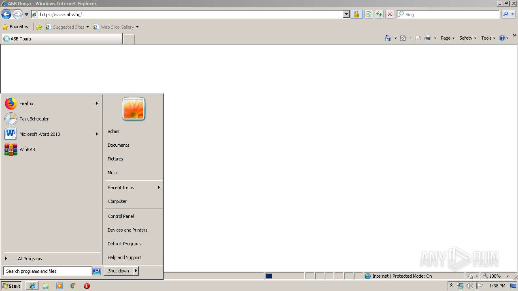Click the Start menu search magnifier icon
This screenshot has width=518, height=291.
[96, 271]
